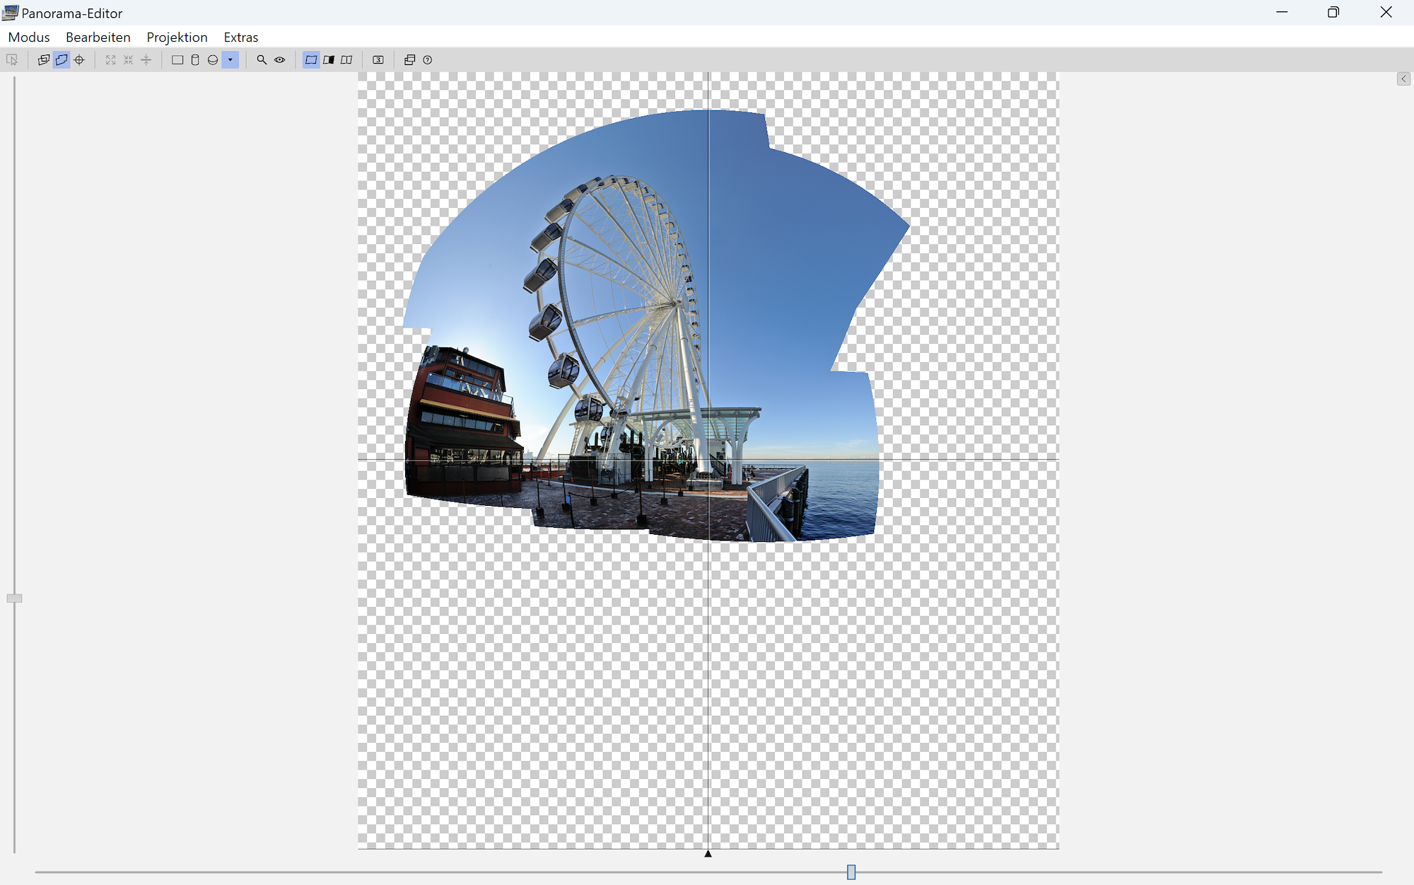Viewport: 1414px width, 885px height.
Task: Toggle the split two-panel view mode
Action: [346, 60]
